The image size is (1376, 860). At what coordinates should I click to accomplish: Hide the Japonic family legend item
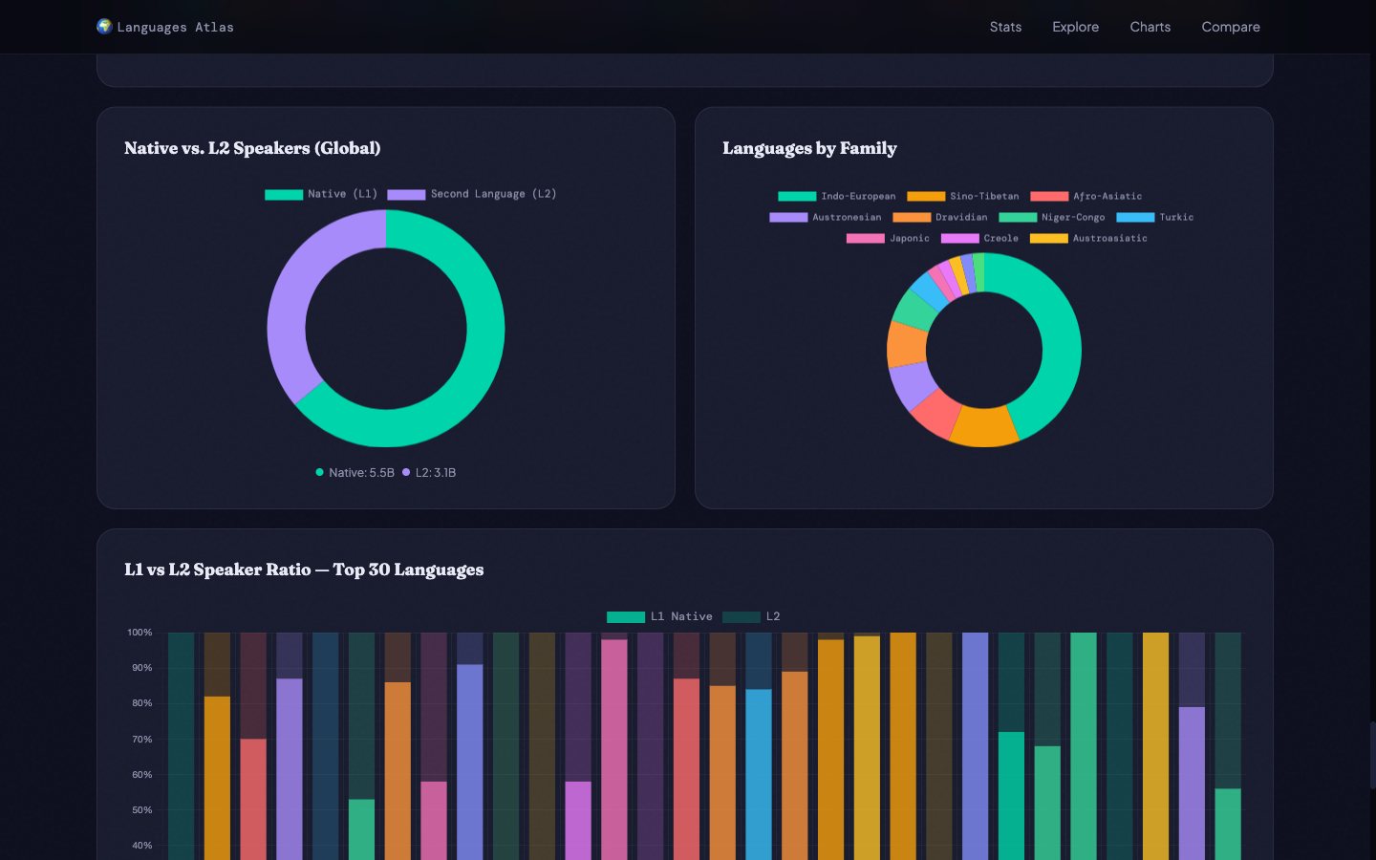888,238
